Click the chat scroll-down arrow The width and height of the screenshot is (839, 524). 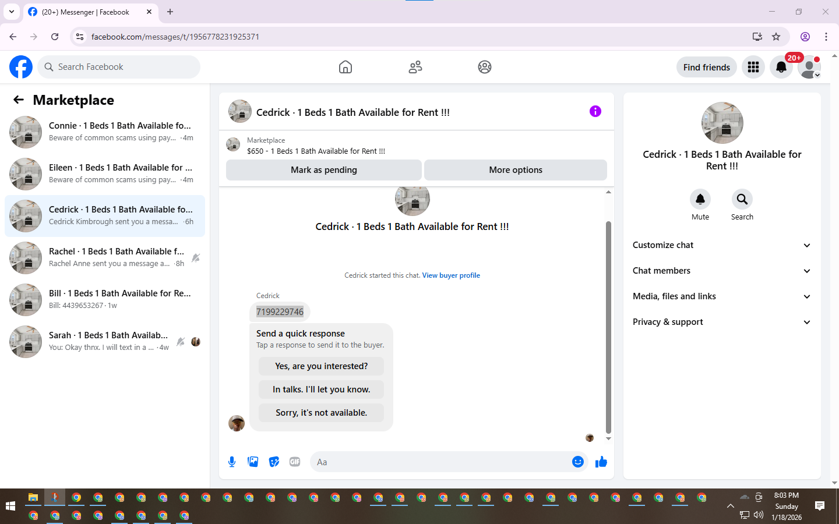(608, 438)
